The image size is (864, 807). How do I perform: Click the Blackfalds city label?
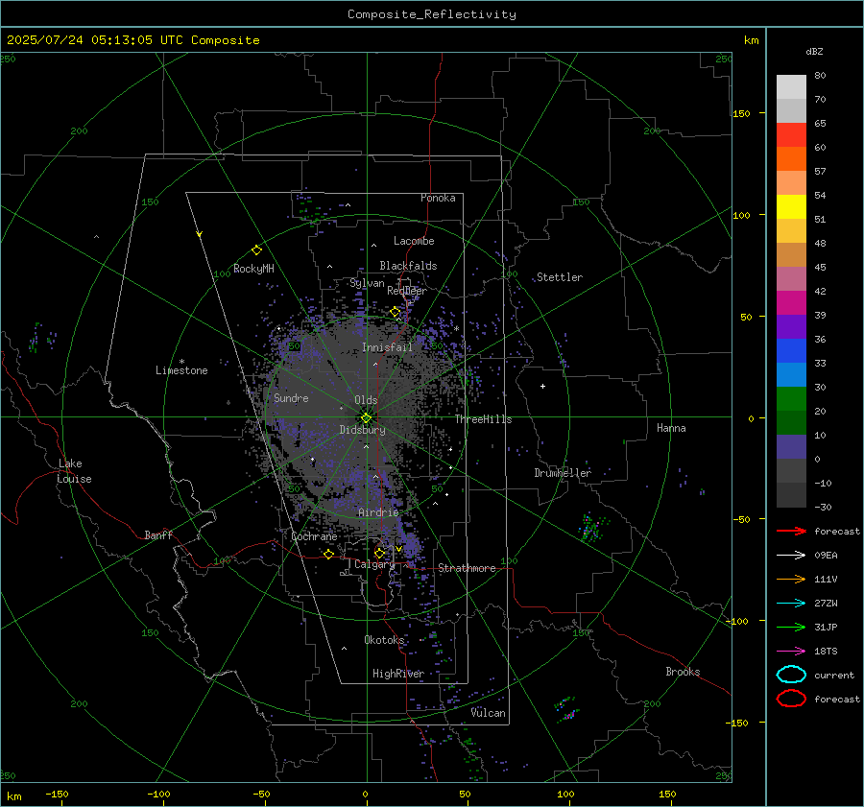(x=408, y=266)
